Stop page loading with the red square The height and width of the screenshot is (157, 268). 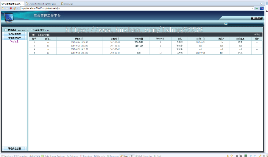11,8
